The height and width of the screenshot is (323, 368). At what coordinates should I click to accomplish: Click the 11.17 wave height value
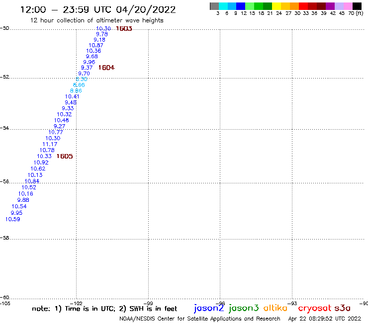[x=50, y=145]
